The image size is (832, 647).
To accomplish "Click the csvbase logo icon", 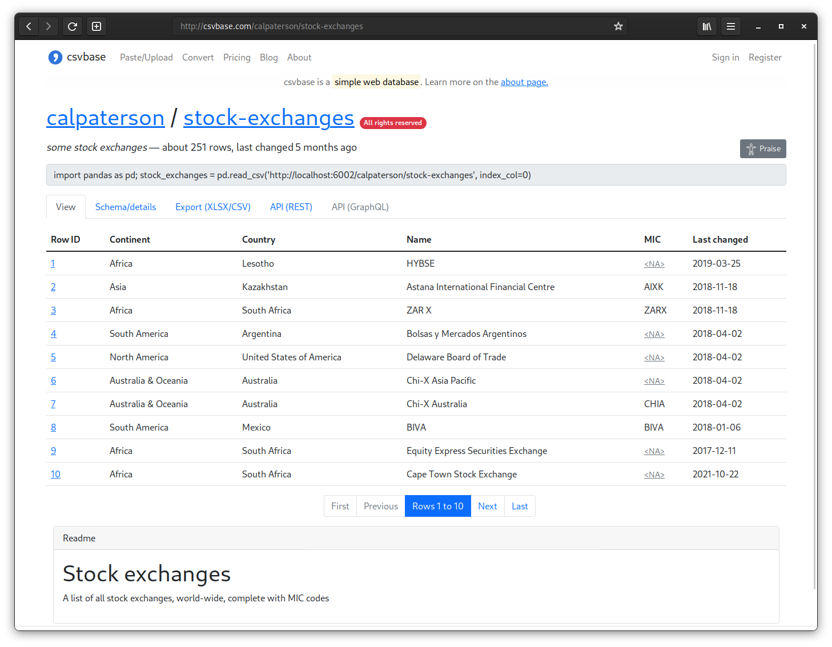I will tap(55, 57).
